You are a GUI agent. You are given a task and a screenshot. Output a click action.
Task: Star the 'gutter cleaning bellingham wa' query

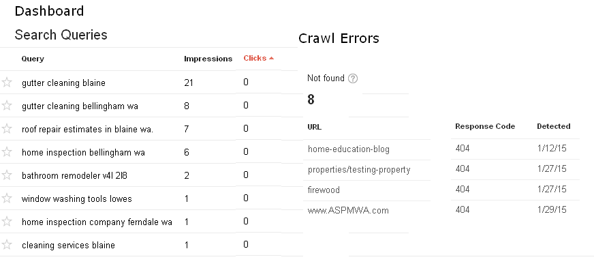[7, 106]
